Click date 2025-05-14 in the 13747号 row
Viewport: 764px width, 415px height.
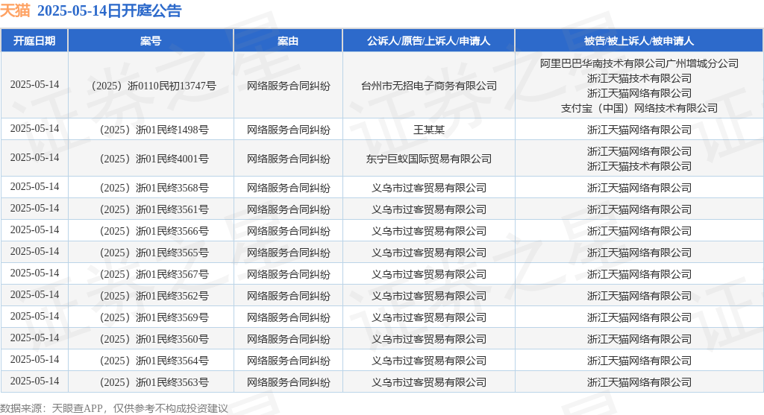tap(34, 85)
